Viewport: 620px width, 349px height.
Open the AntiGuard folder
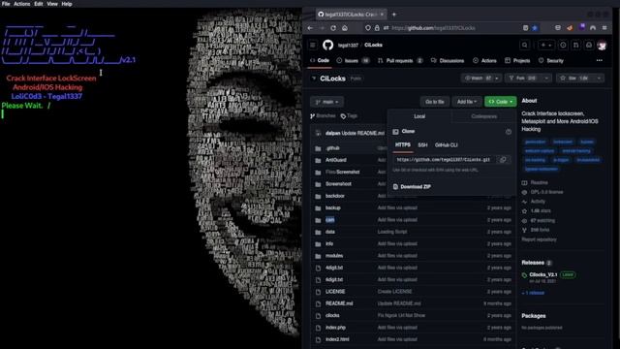[x=336, y=160]
